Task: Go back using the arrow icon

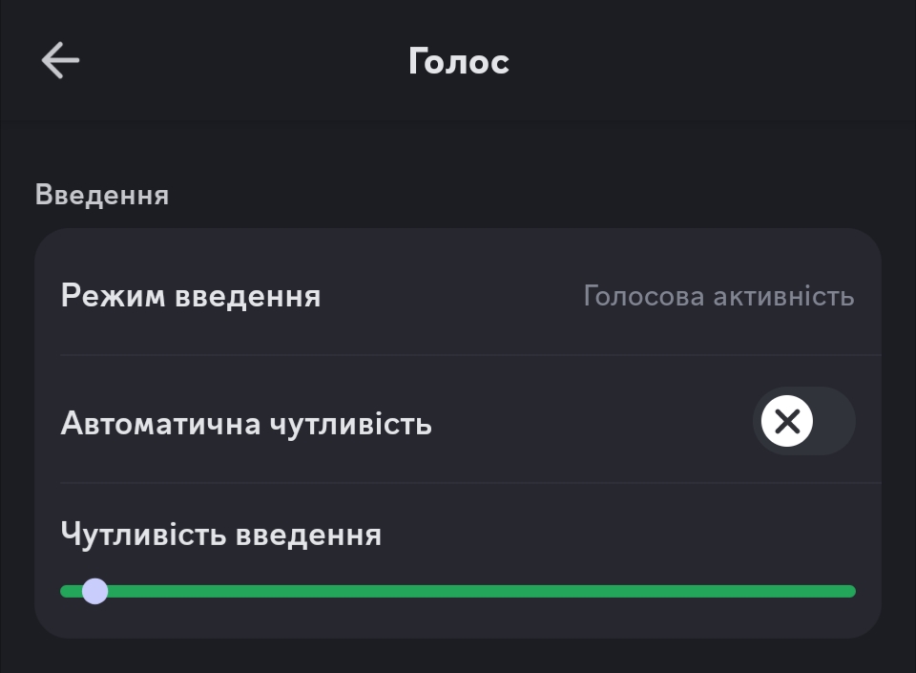Action: 60,61
